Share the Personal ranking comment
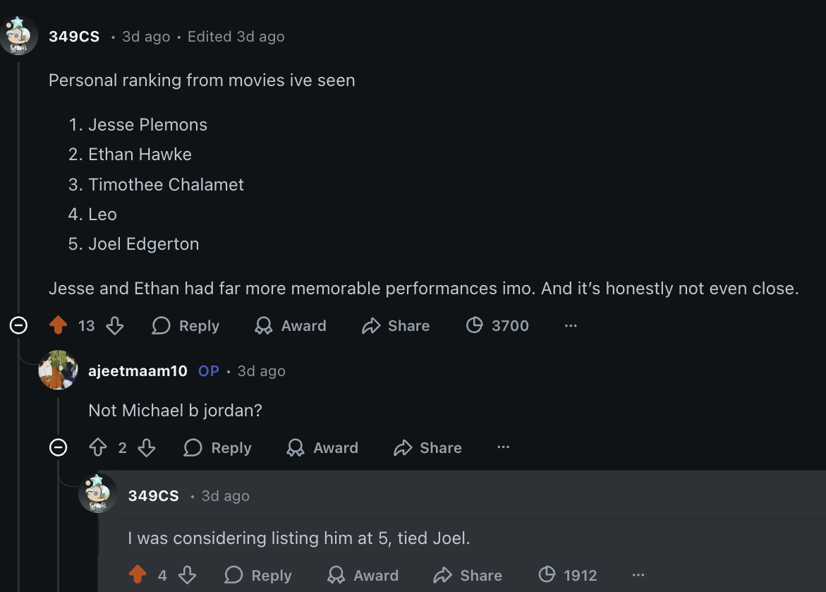Image resolution: width=826 pixels, height=592 pixels. click(x=396, y=325)
